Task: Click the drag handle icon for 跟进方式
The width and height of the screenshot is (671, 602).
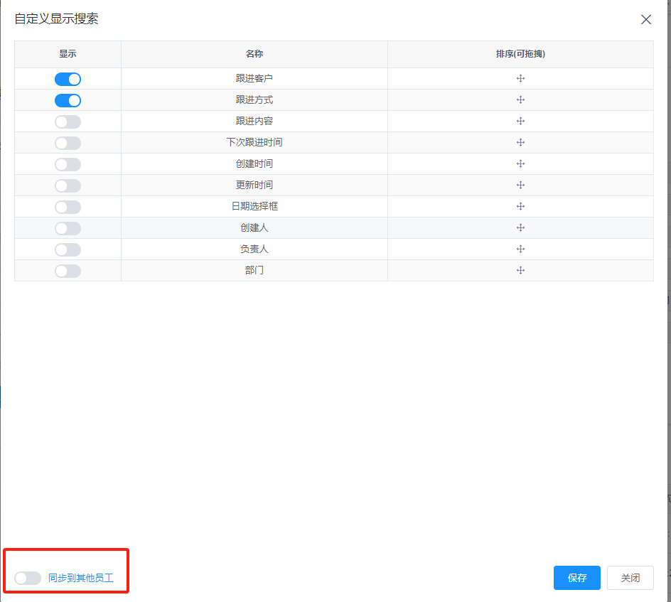Action: (x=520, y=100)
